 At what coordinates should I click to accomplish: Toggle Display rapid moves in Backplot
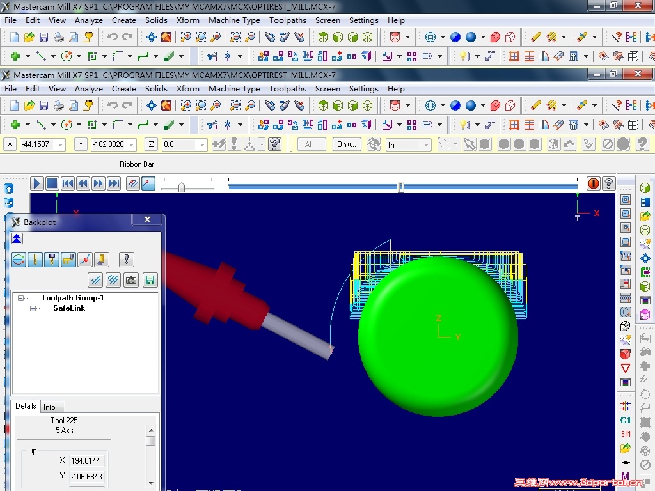[68, 260]
